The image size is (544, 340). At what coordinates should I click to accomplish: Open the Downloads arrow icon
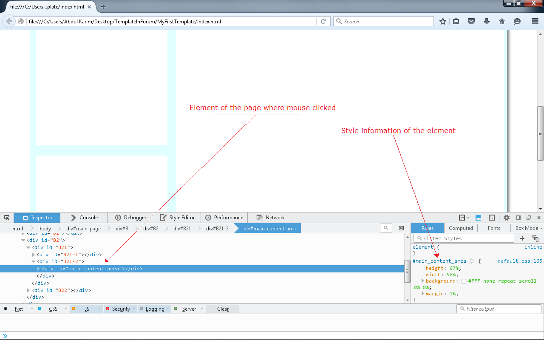pyautogui.click(x=487, y=21)
